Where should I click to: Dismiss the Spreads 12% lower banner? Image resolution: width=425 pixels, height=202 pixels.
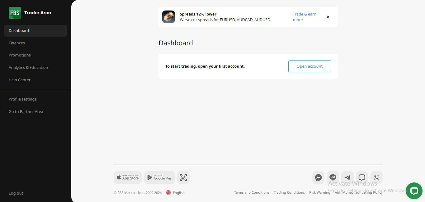tap(328, 17)
